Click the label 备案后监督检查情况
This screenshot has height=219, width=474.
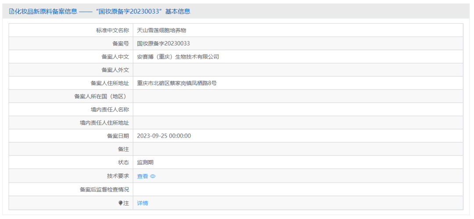point(104,190)
